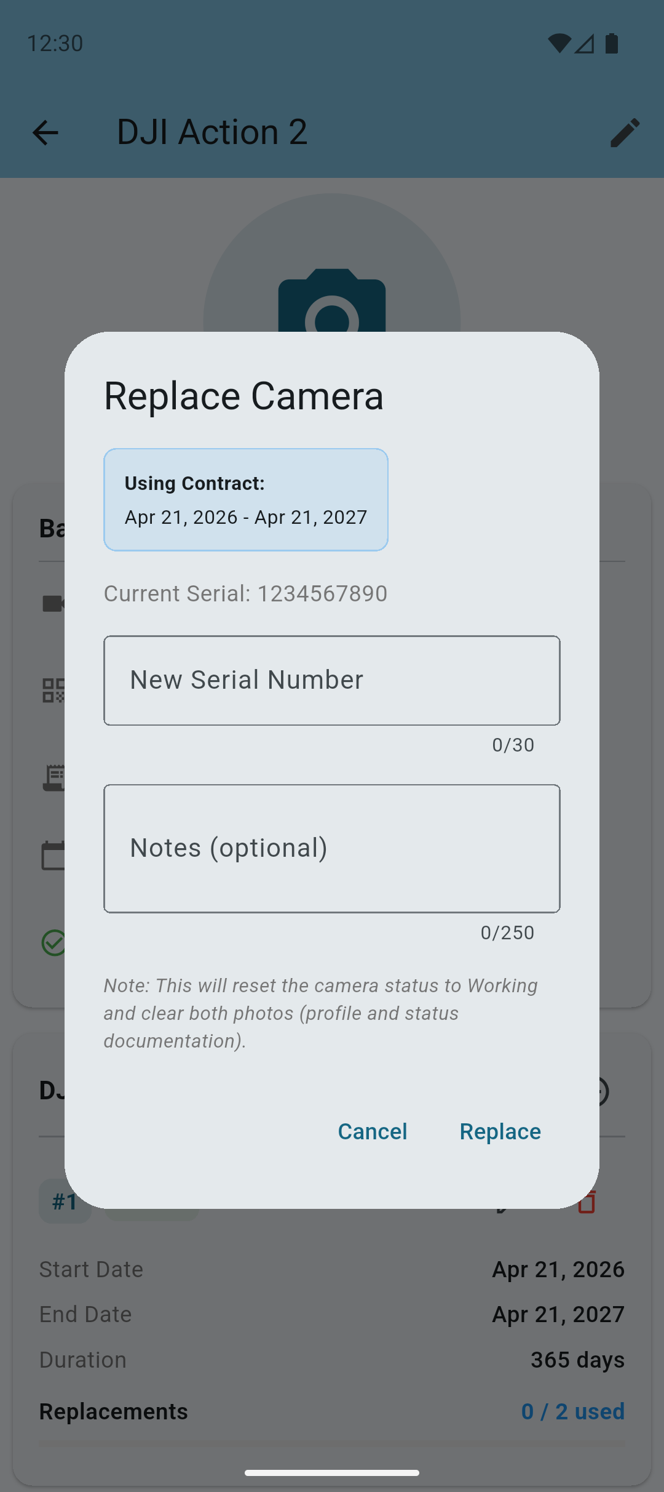The width and height of the screenshot is (664, 1492).
Task: Tap the QR code icon
Action: (x=53, y=691)
